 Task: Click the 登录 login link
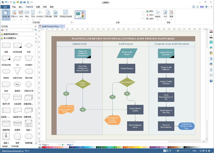coord(202,7)
